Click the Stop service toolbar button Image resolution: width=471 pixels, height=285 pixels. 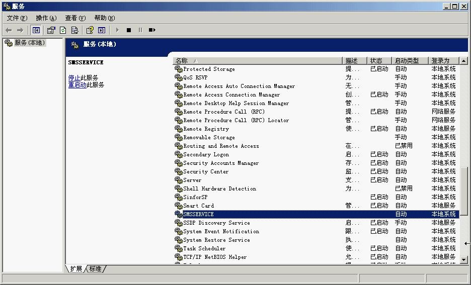point(129,30)
